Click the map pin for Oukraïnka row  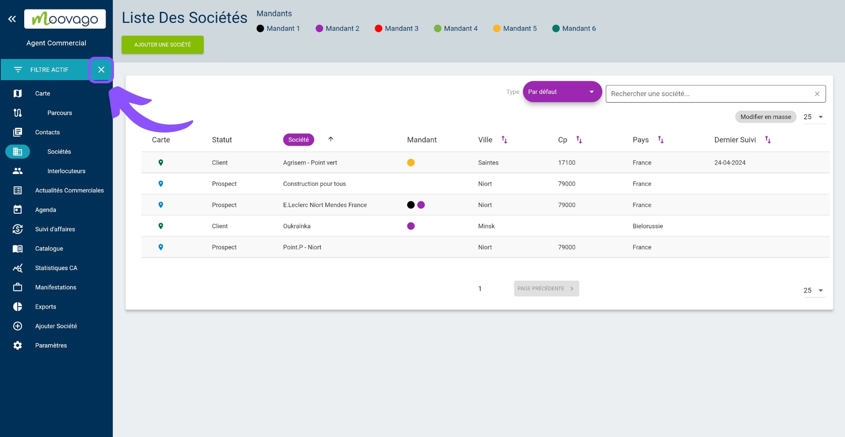(161, 226)
